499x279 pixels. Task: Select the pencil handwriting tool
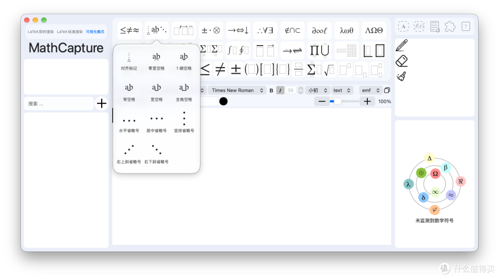pyautogui.click(x=402, y=46)
